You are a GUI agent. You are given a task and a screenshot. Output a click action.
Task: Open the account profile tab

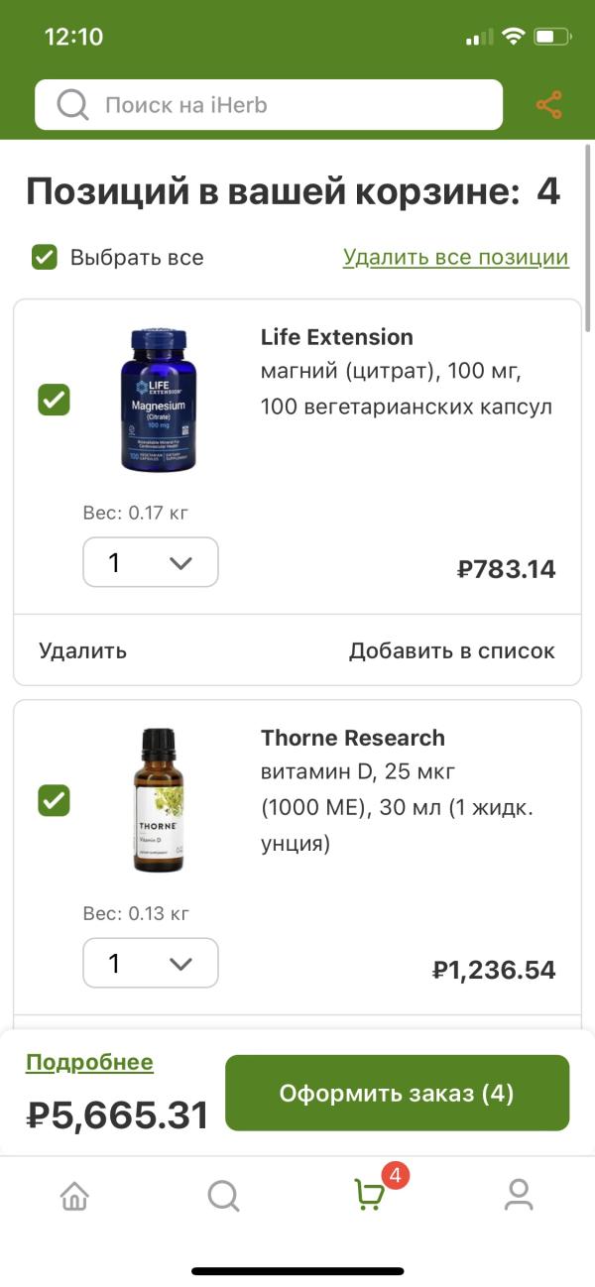(x=519, y=1197)
